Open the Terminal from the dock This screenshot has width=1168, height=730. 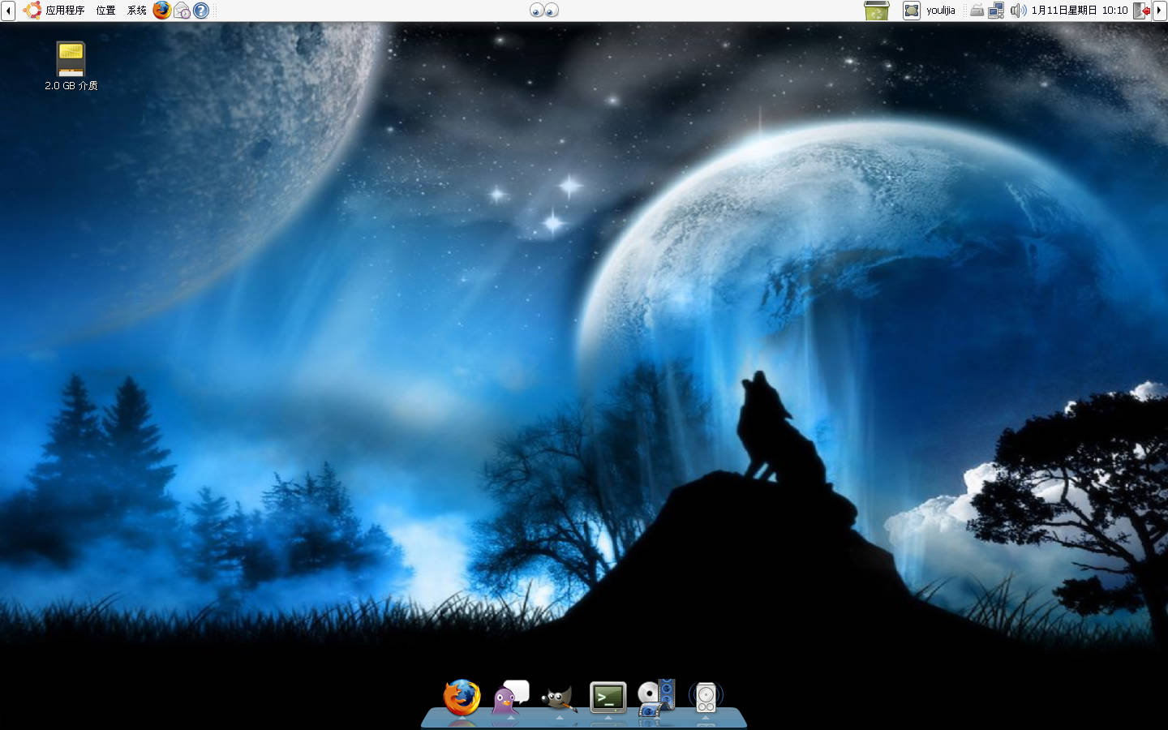608,698
